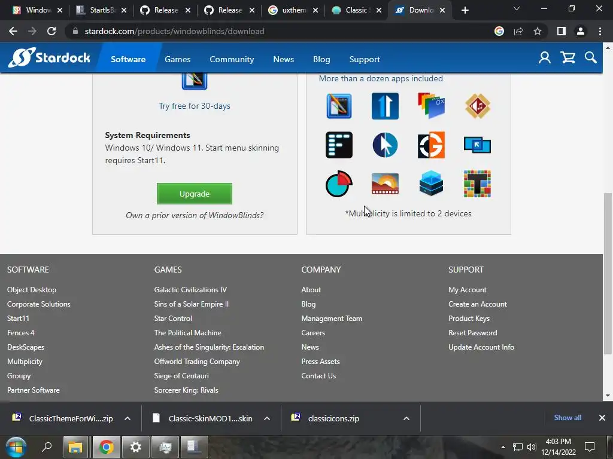Open taskbar search magnifier

point(47,447)
